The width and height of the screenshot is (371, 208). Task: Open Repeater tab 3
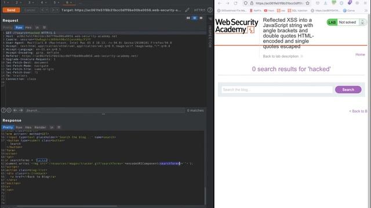pyautogui.click(x=31, y=2)
